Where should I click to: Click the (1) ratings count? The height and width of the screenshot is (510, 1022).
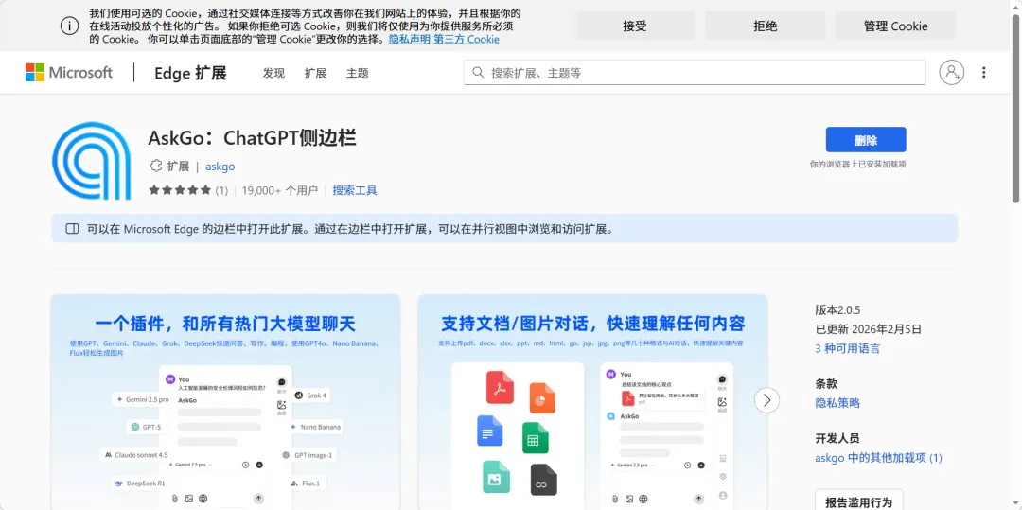click(221, 190)
